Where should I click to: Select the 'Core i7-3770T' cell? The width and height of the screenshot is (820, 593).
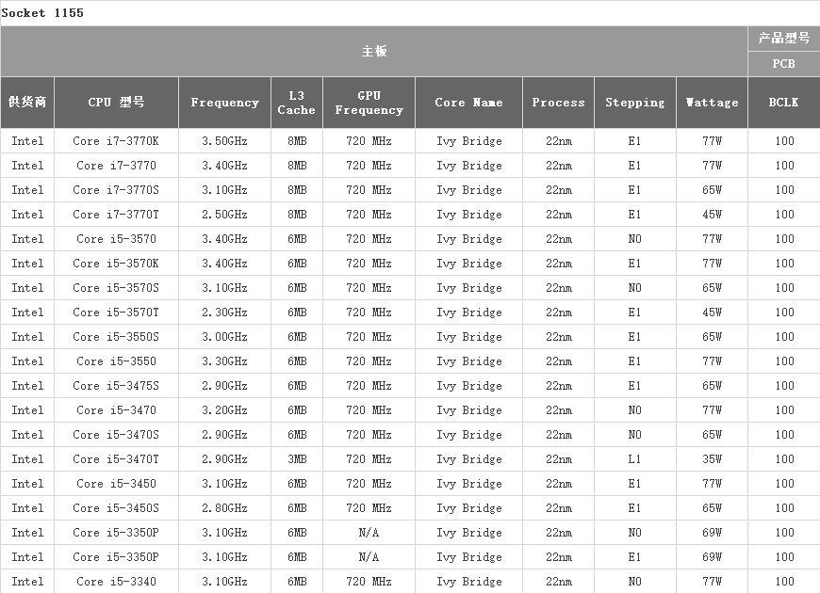tap(116, 215)
